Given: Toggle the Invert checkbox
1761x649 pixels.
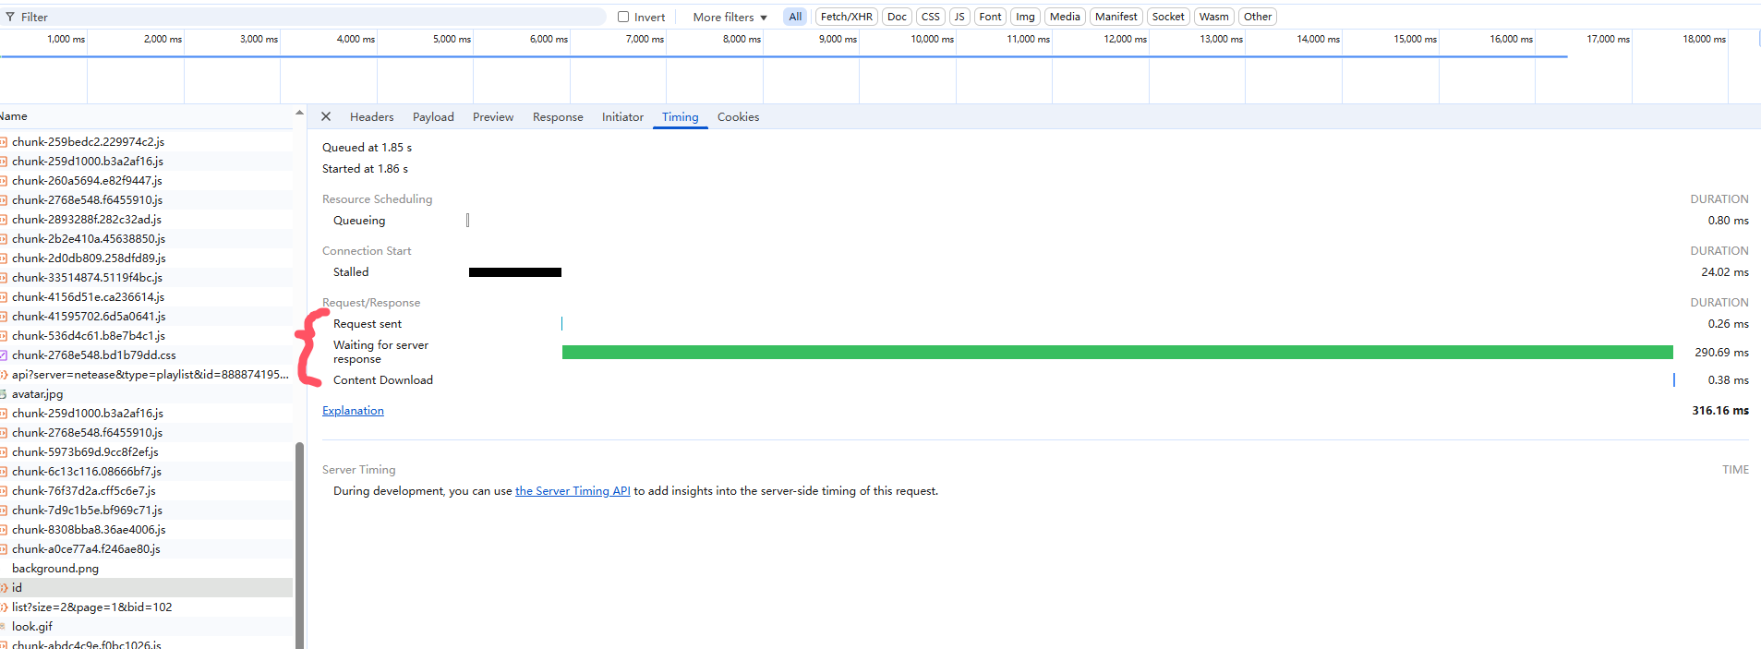Looking at the screenshot, I should [x=623, y=17].
